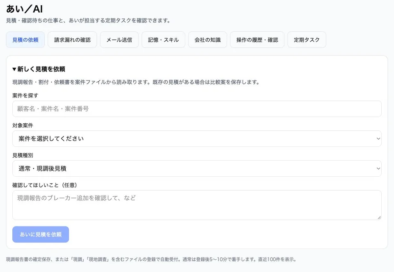Click the 確認してほしいこと text area

[197, 205]
